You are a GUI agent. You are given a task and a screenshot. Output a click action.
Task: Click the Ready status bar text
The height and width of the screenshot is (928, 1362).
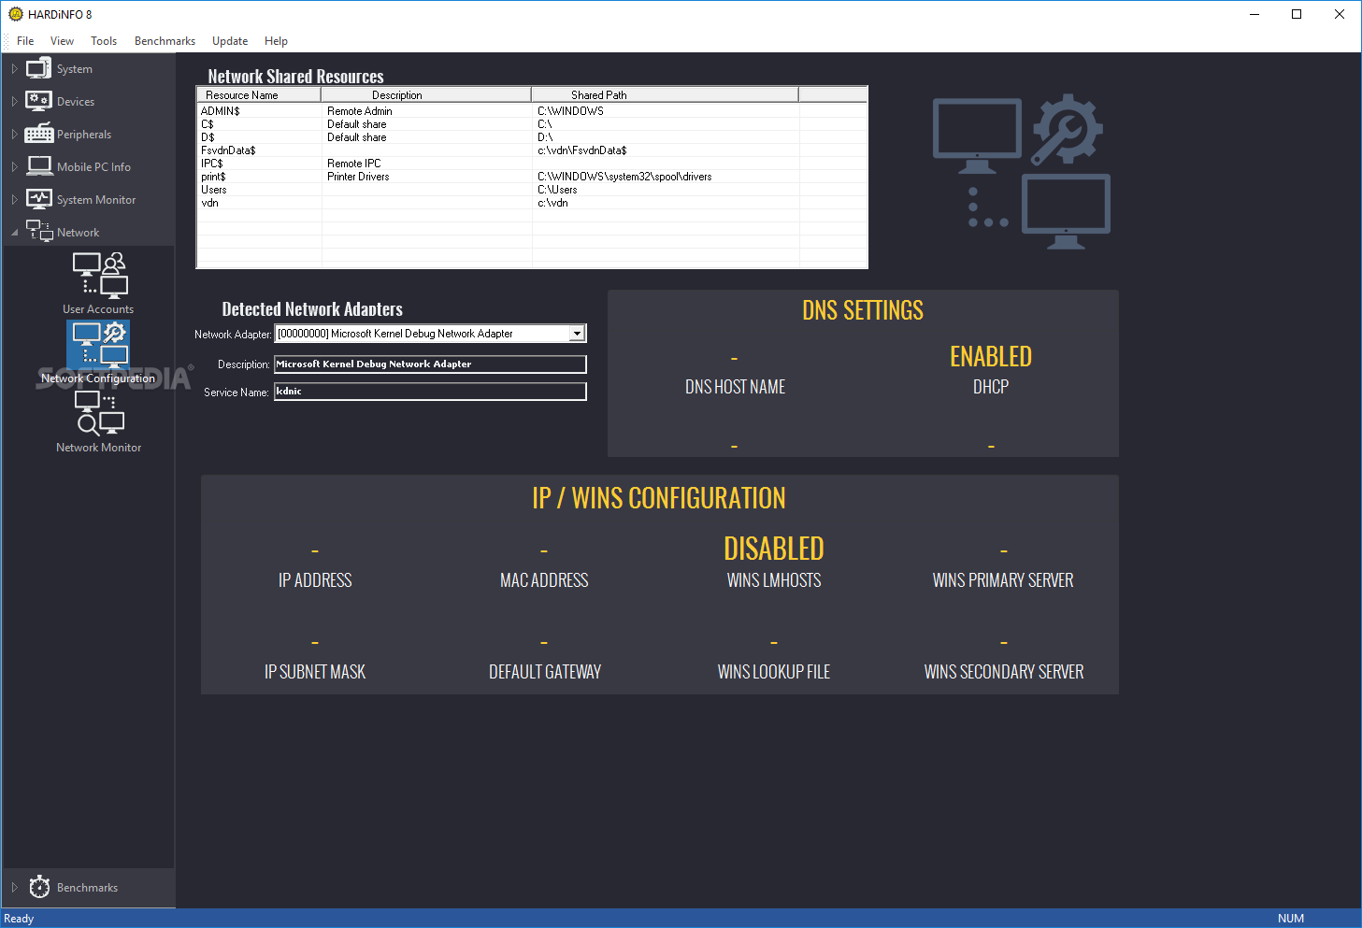[x=19, y=919]
